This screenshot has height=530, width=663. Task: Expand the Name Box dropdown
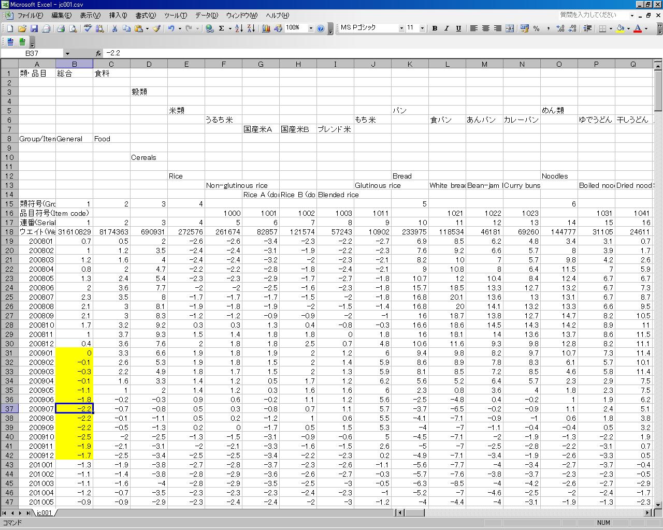pyautogui.click(x=67, y=53)
